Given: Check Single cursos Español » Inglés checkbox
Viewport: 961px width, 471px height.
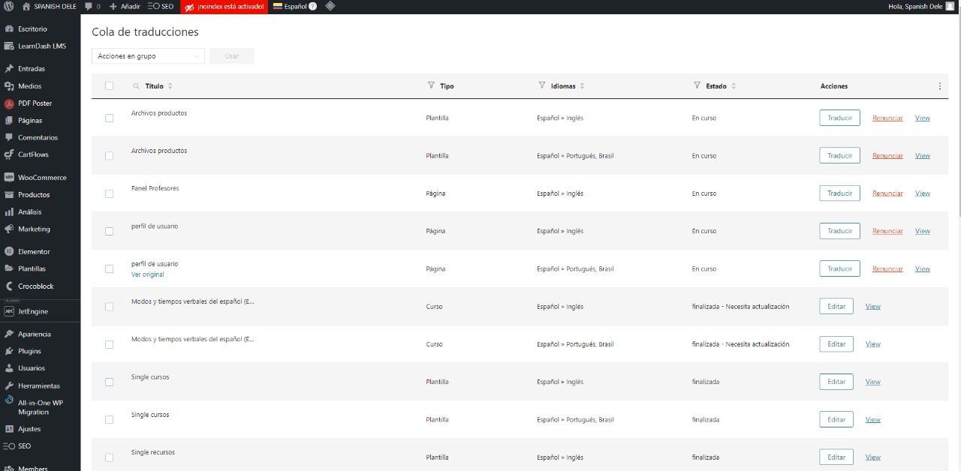Looking at the screenshot, I should (109, 382).
